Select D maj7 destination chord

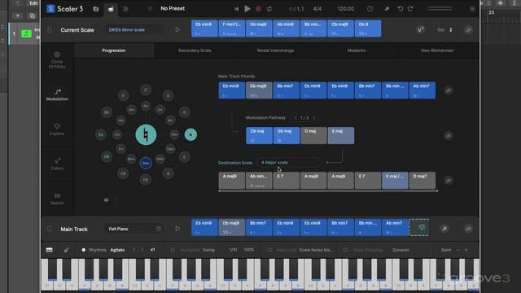[422, 181]
